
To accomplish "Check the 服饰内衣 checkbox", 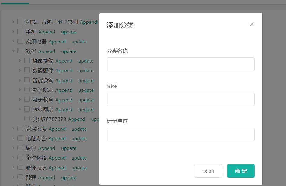I will [x=20, y=167].
